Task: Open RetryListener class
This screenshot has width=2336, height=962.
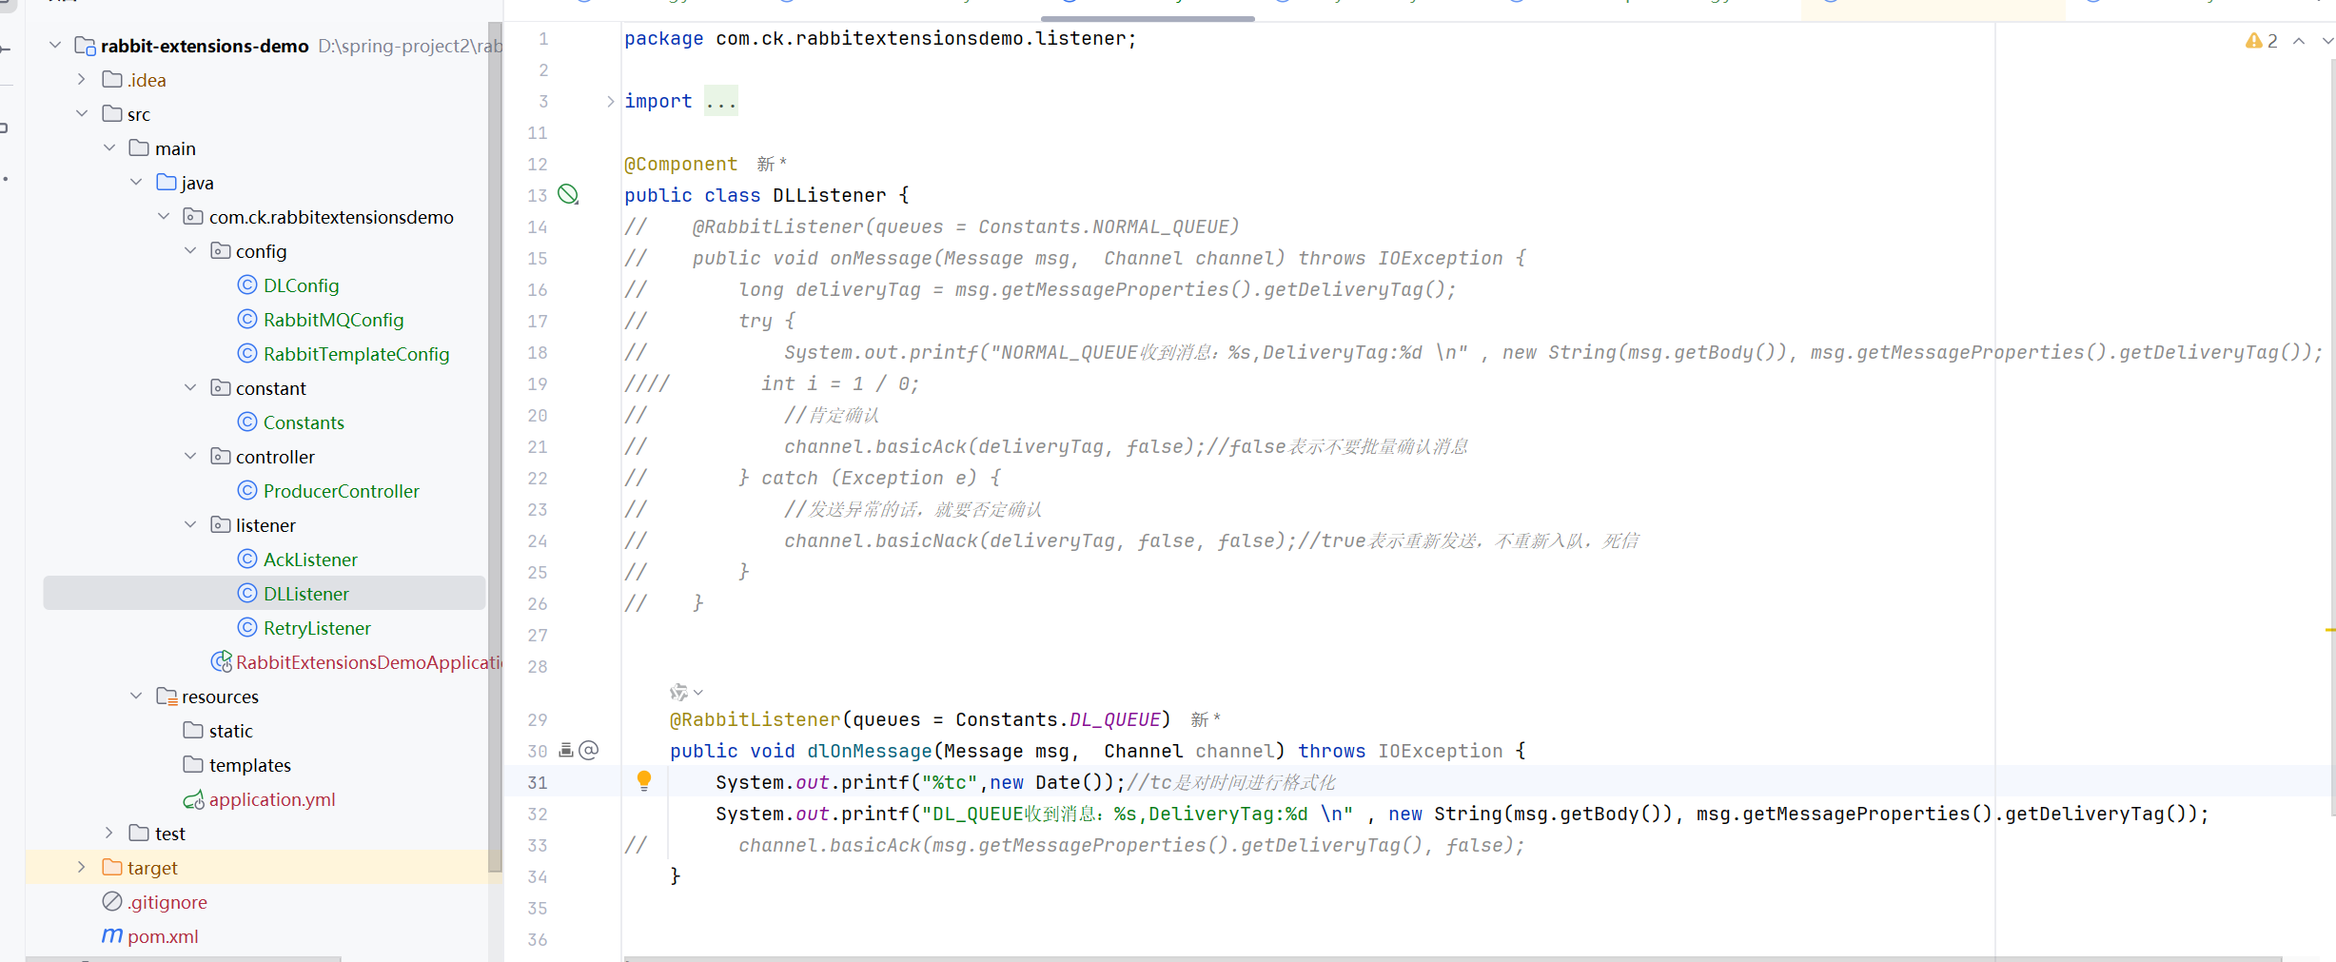Action: click(317, 628)
